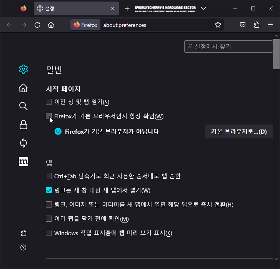Click the scrollbar up arrow
280x269 pixels.
coord(276,36)
